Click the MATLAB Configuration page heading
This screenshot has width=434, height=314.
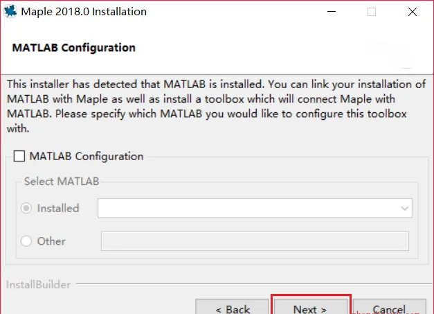(74, 48)
